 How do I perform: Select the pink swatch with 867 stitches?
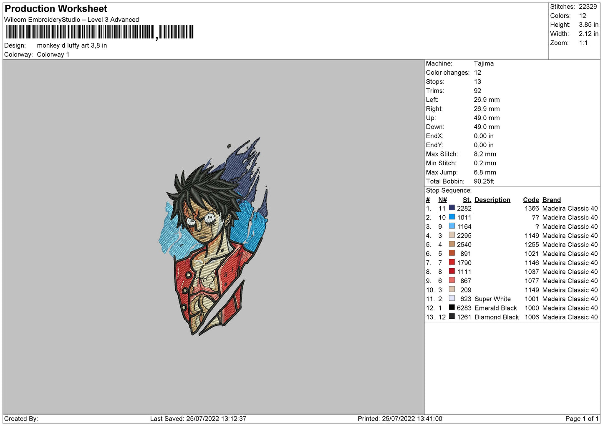(x=452, y=280)
